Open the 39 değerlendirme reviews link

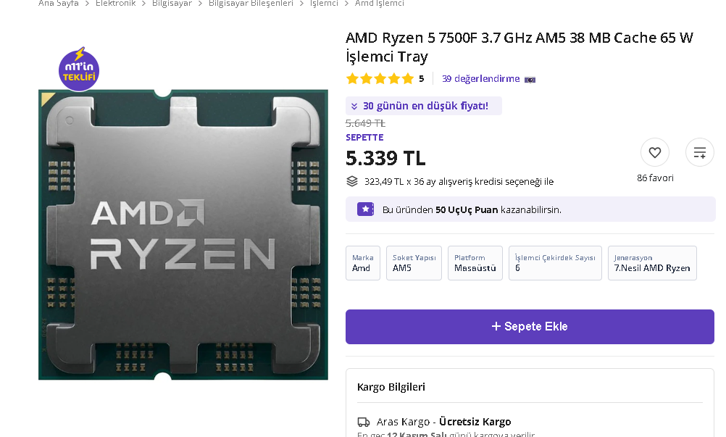point(480,79)
